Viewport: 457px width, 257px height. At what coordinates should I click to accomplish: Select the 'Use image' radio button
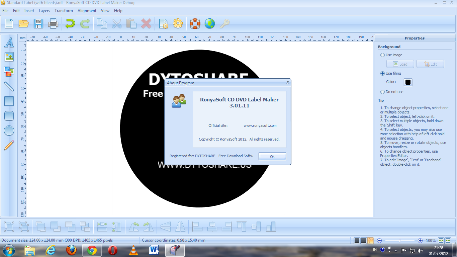click(x=382, y=55)
